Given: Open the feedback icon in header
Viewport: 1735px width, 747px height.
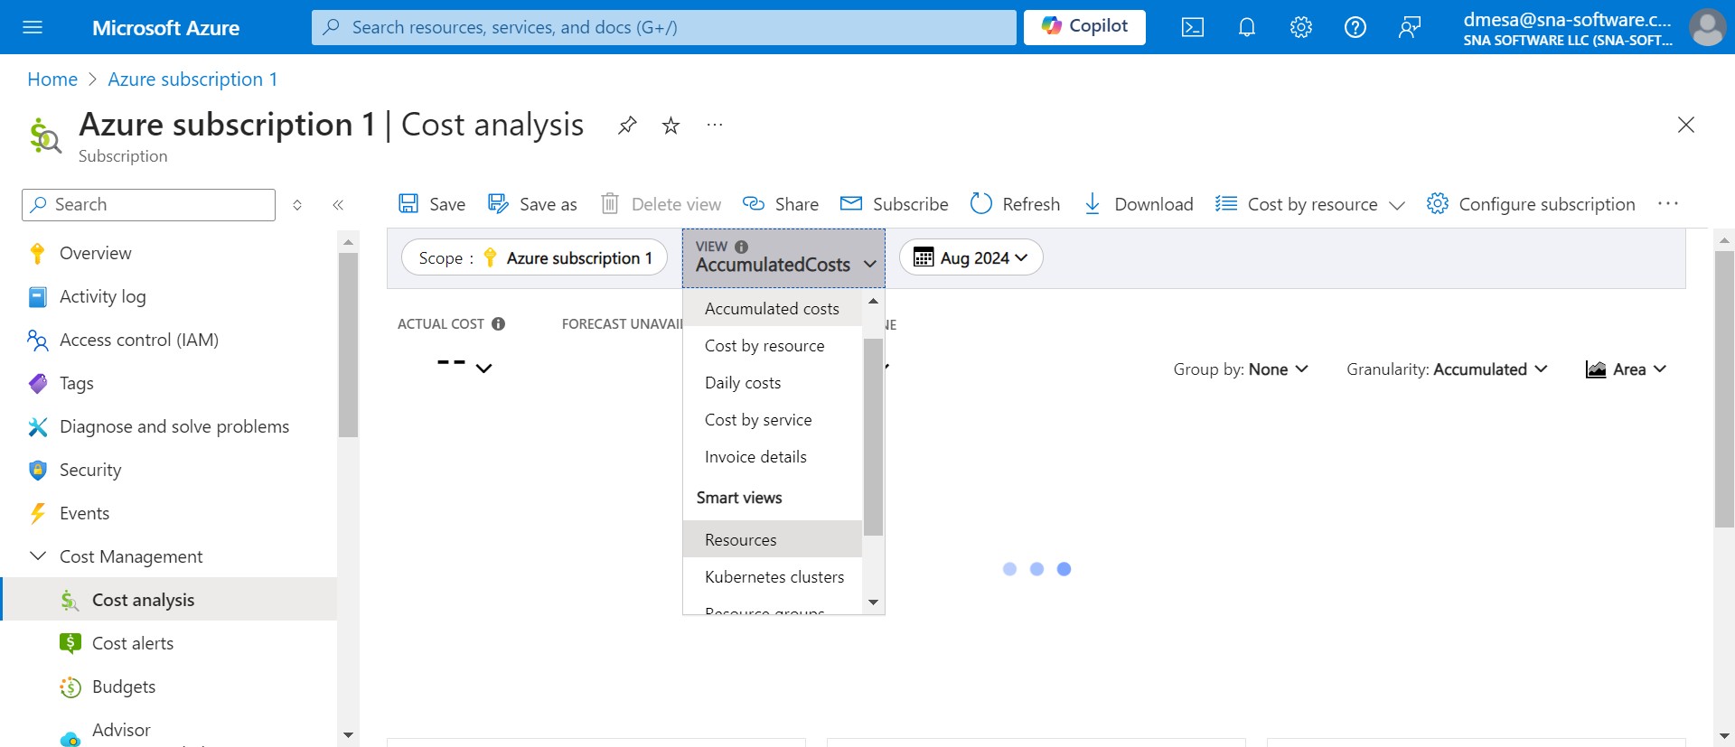Looking at the screenshot, I should [x=1409, y=27].
